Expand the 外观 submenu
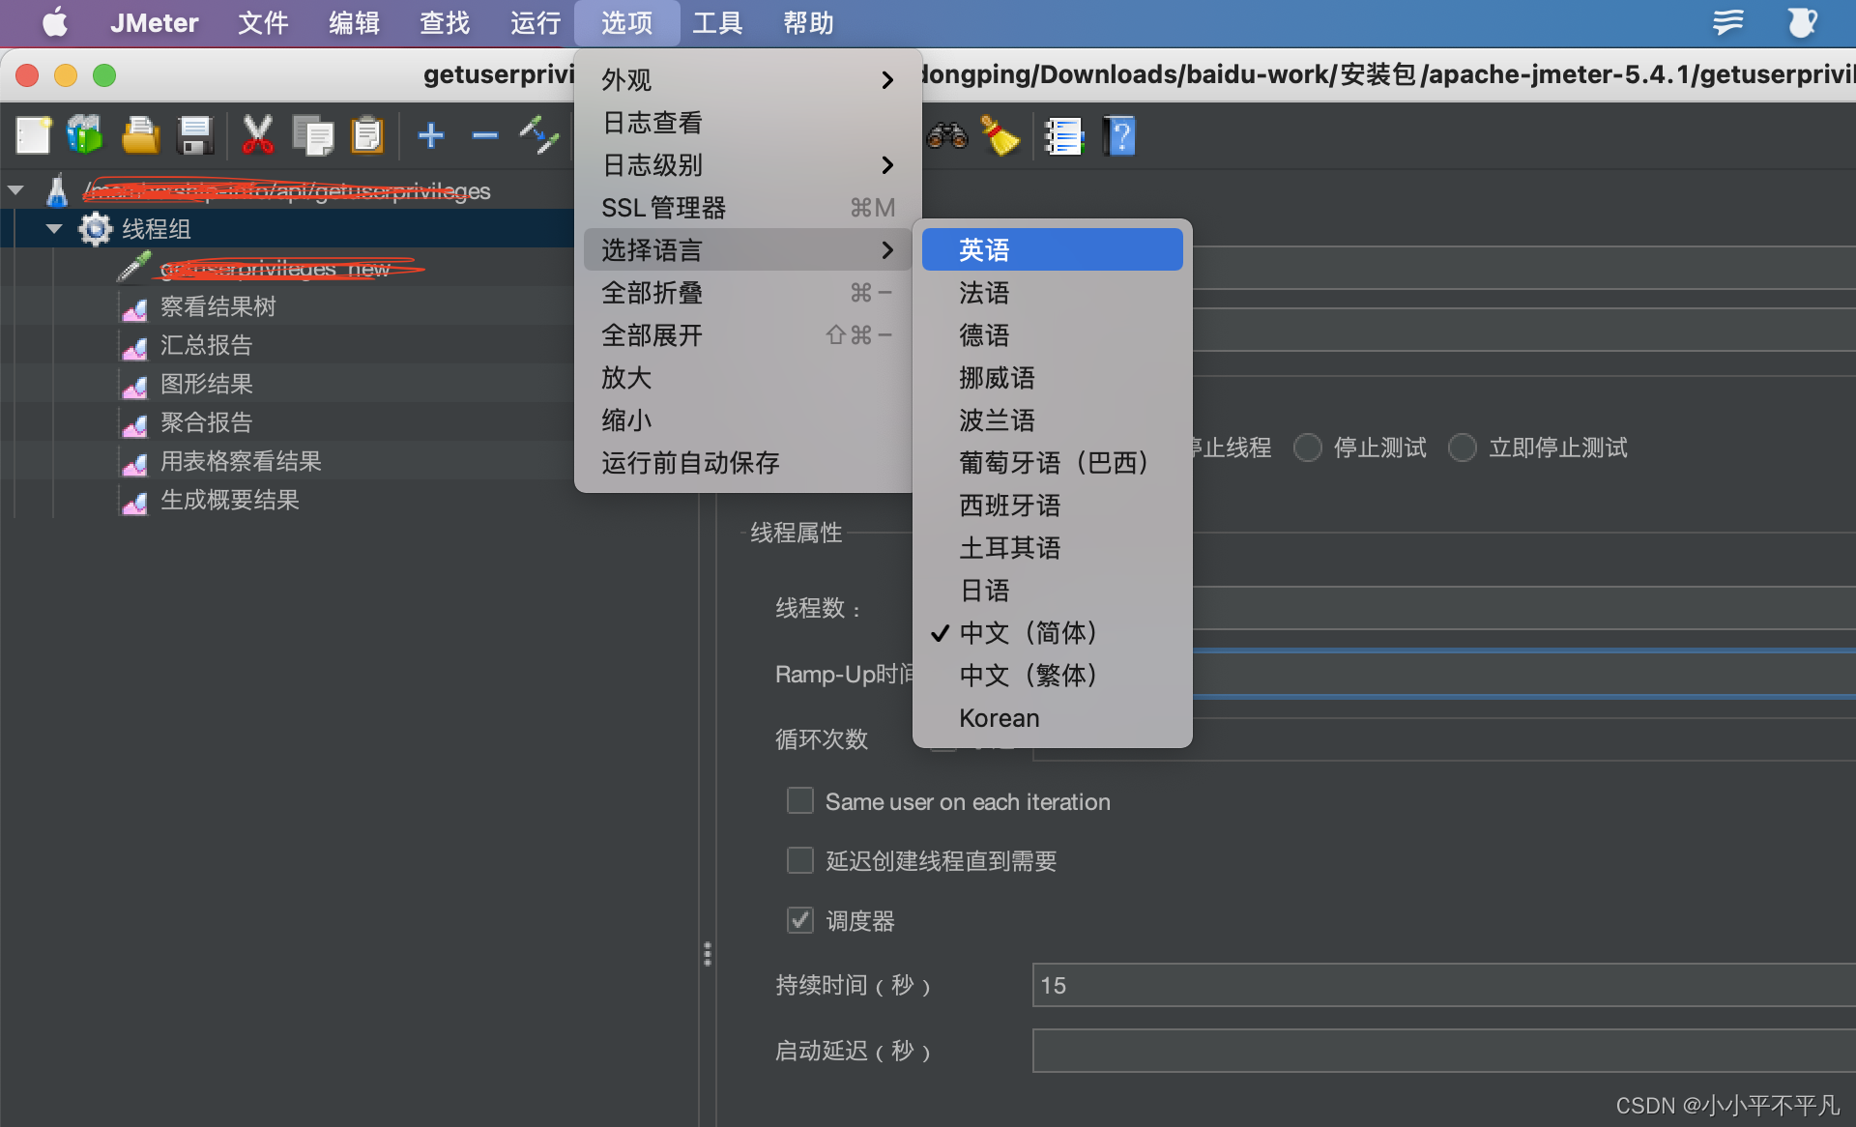Viewport: 1856px width, 1127px height. [x=748, y=79]
